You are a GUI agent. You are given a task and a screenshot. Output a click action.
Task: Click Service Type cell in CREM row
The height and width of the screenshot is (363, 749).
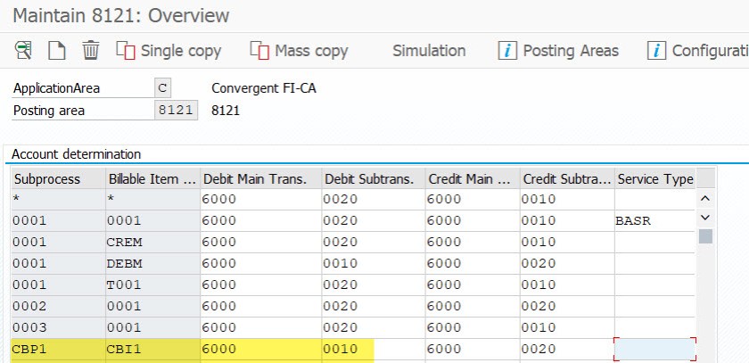654,243
